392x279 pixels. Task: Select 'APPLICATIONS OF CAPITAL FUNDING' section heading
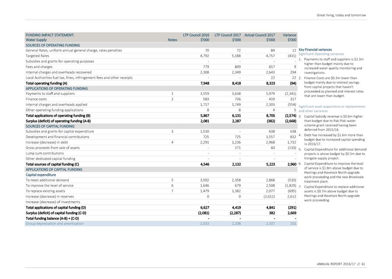pyautogui.click(x=54, y=169)
